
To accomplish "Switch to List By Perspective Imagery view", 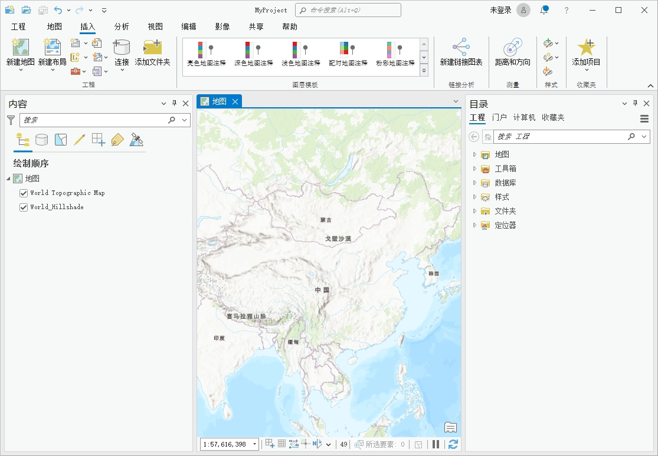I will click(x=136, y=140).
